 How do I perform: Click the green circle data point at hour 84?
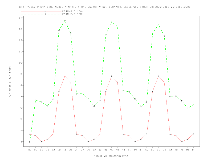pyautogui.click(x=193, y=104)
